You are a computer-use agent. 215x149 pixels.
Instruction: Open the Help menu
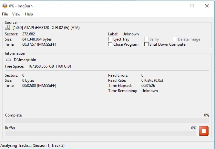coord(29,14)
